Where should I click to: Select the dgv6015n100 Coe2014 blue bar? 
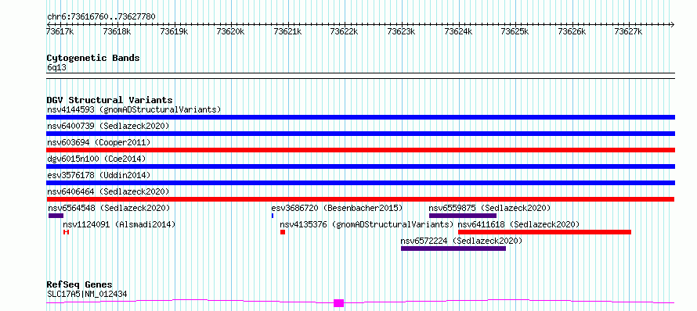[x=360, y=166]
